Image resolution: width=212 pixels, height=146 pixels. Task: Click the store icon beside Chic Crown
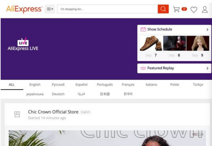pos(17,114)
